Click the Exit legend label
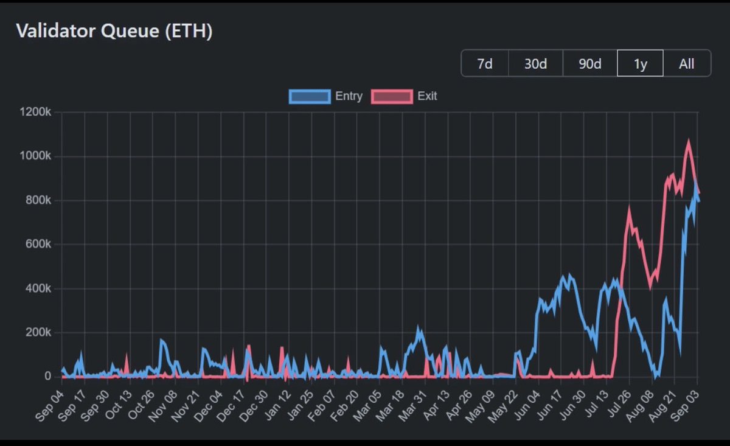The image size is (730, 446). pos(427,96)
